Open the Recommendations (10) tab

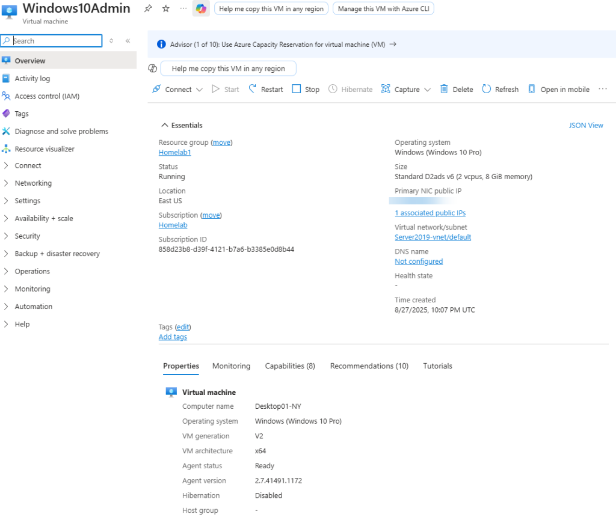coord(369,366)
